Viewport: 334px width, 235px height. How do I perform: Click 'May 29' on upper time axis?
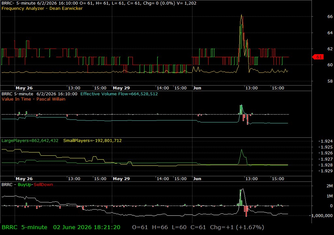pos(121,88)
